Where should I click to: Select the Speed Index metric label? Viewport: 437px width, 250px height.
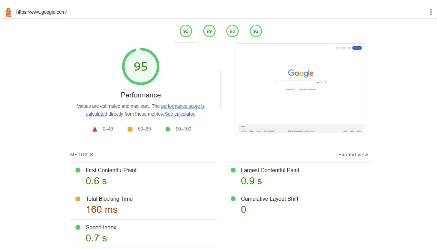101,227
